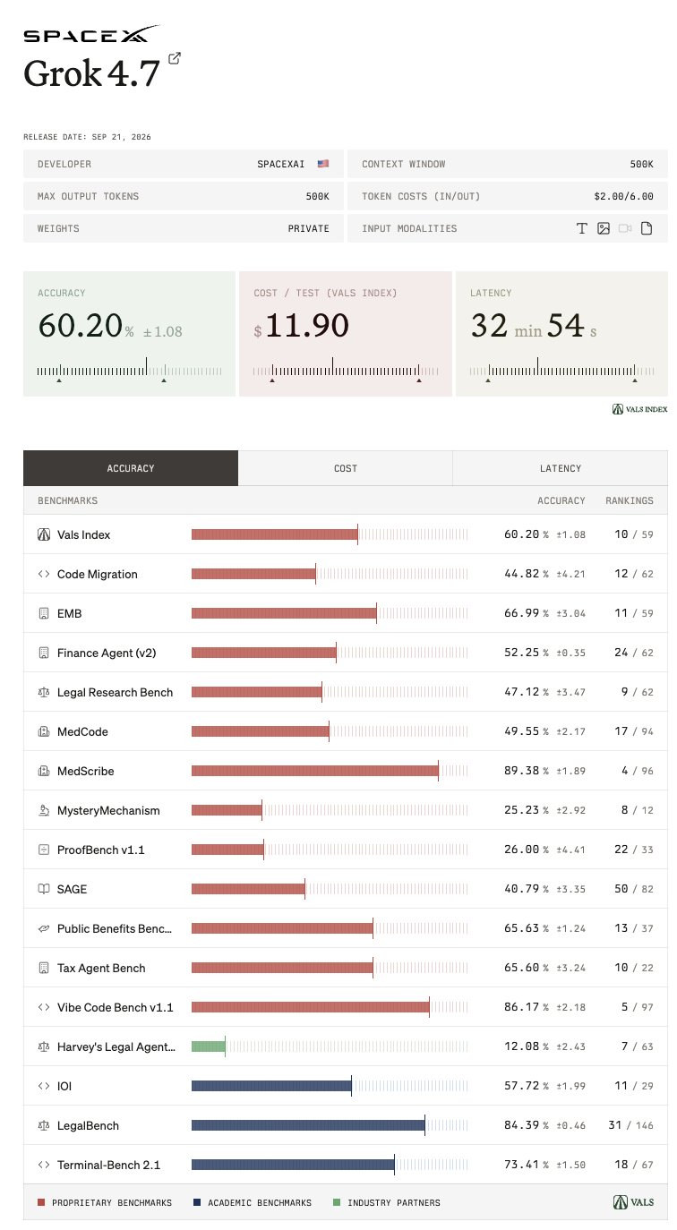
Task: Open the Code Migration benchmark link
Action: click(98, 574)
